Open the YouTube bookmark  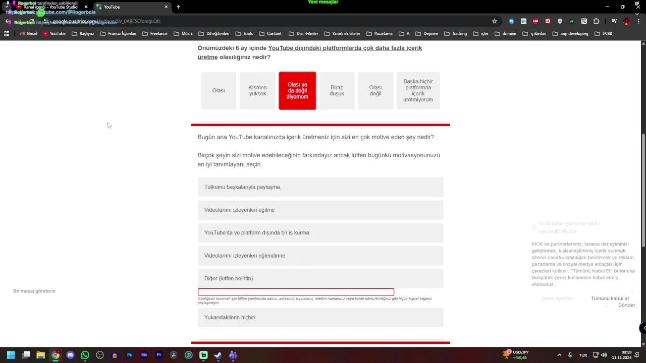(54, 34)
